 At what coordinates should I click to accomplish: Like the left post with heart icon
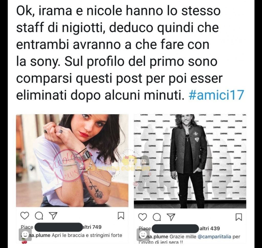(25, 216)
